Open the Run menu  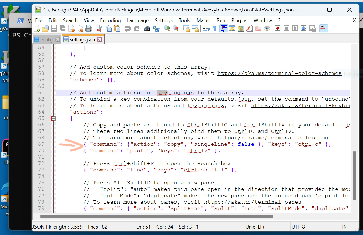221,20
